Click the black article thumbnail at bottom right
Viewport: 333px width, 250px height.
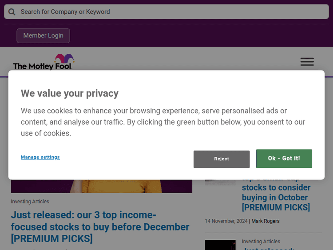tap(220, 245)
